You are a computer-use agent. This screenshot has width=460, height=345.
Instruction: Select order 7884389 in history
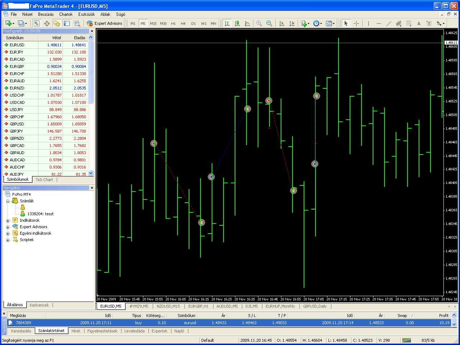[x=229, y=323]
